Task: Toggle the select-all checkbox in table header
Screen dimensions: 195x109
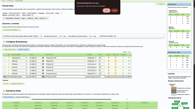Action: click(5, 54)
